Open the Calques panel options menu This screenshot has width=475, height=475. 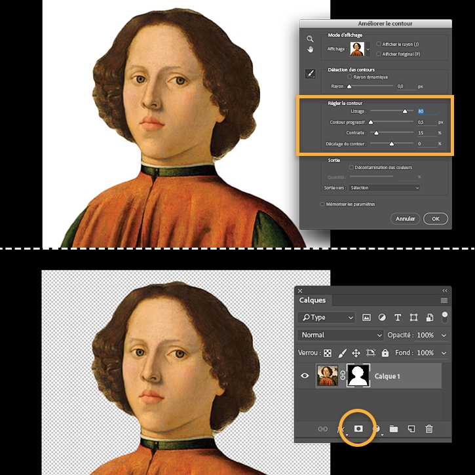(444, 300)
